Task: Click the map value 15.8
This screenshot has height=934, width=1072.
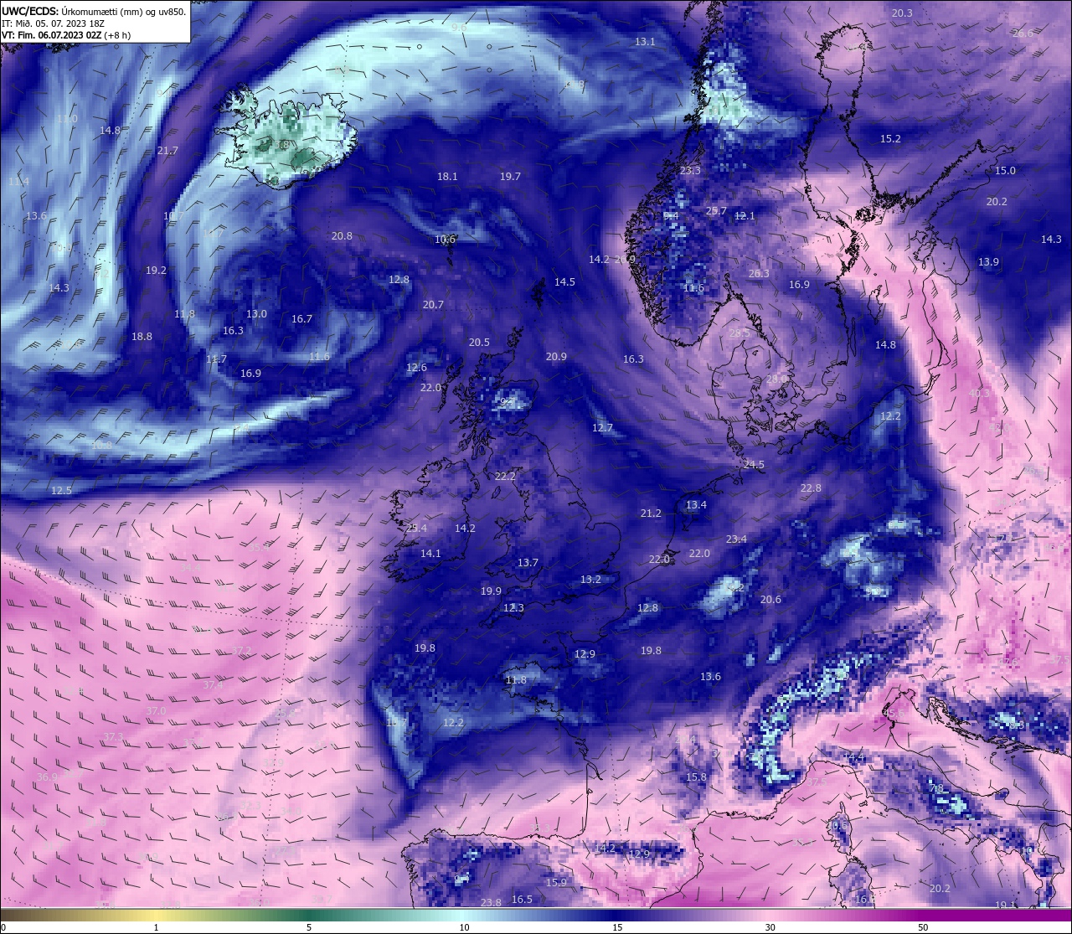Action: coord(696,777)
